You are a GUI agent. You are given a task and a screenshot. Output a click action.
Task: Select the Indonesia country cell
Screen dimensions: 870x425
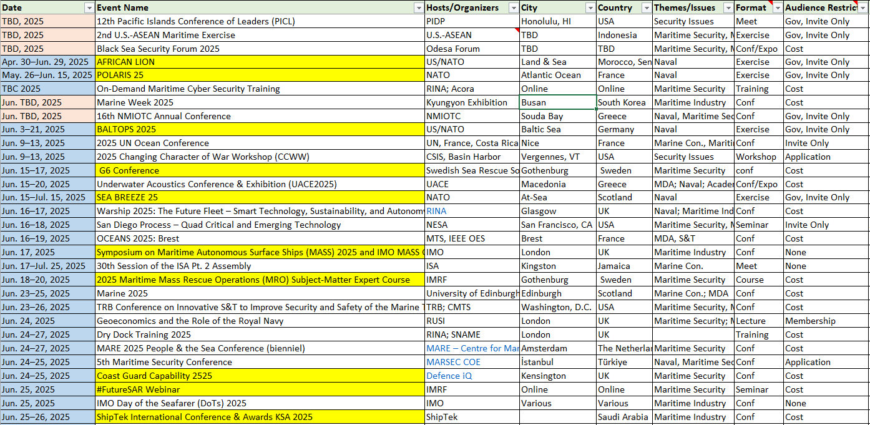[x=625, y=35]
